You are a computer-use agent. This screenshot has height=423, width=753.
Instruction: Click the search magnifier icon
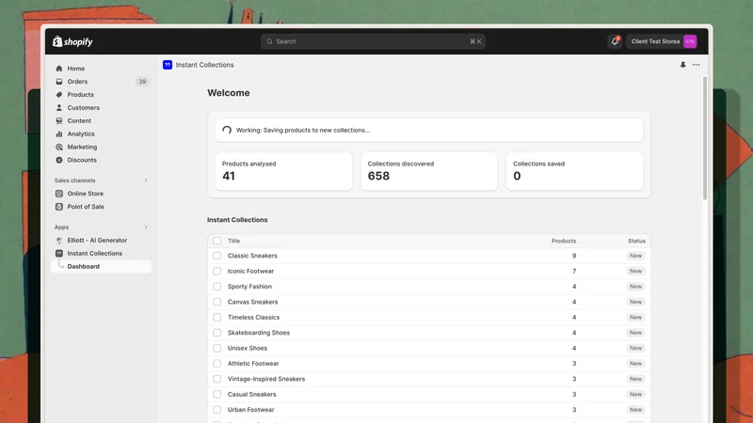269,41
